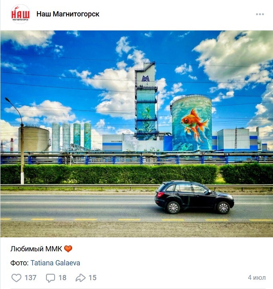This screenshot has height=289, width=273.
Task: Open the post date 4 июл
Action: (x=257, y=277)
